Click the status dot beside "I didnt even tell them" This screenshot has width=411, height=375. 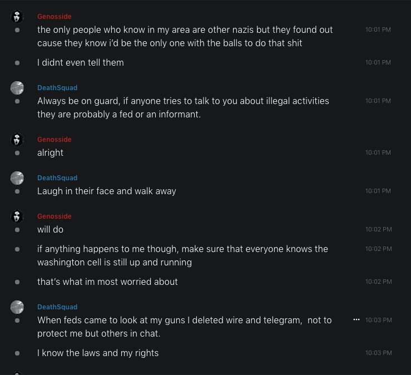click(x=17, y=63)
